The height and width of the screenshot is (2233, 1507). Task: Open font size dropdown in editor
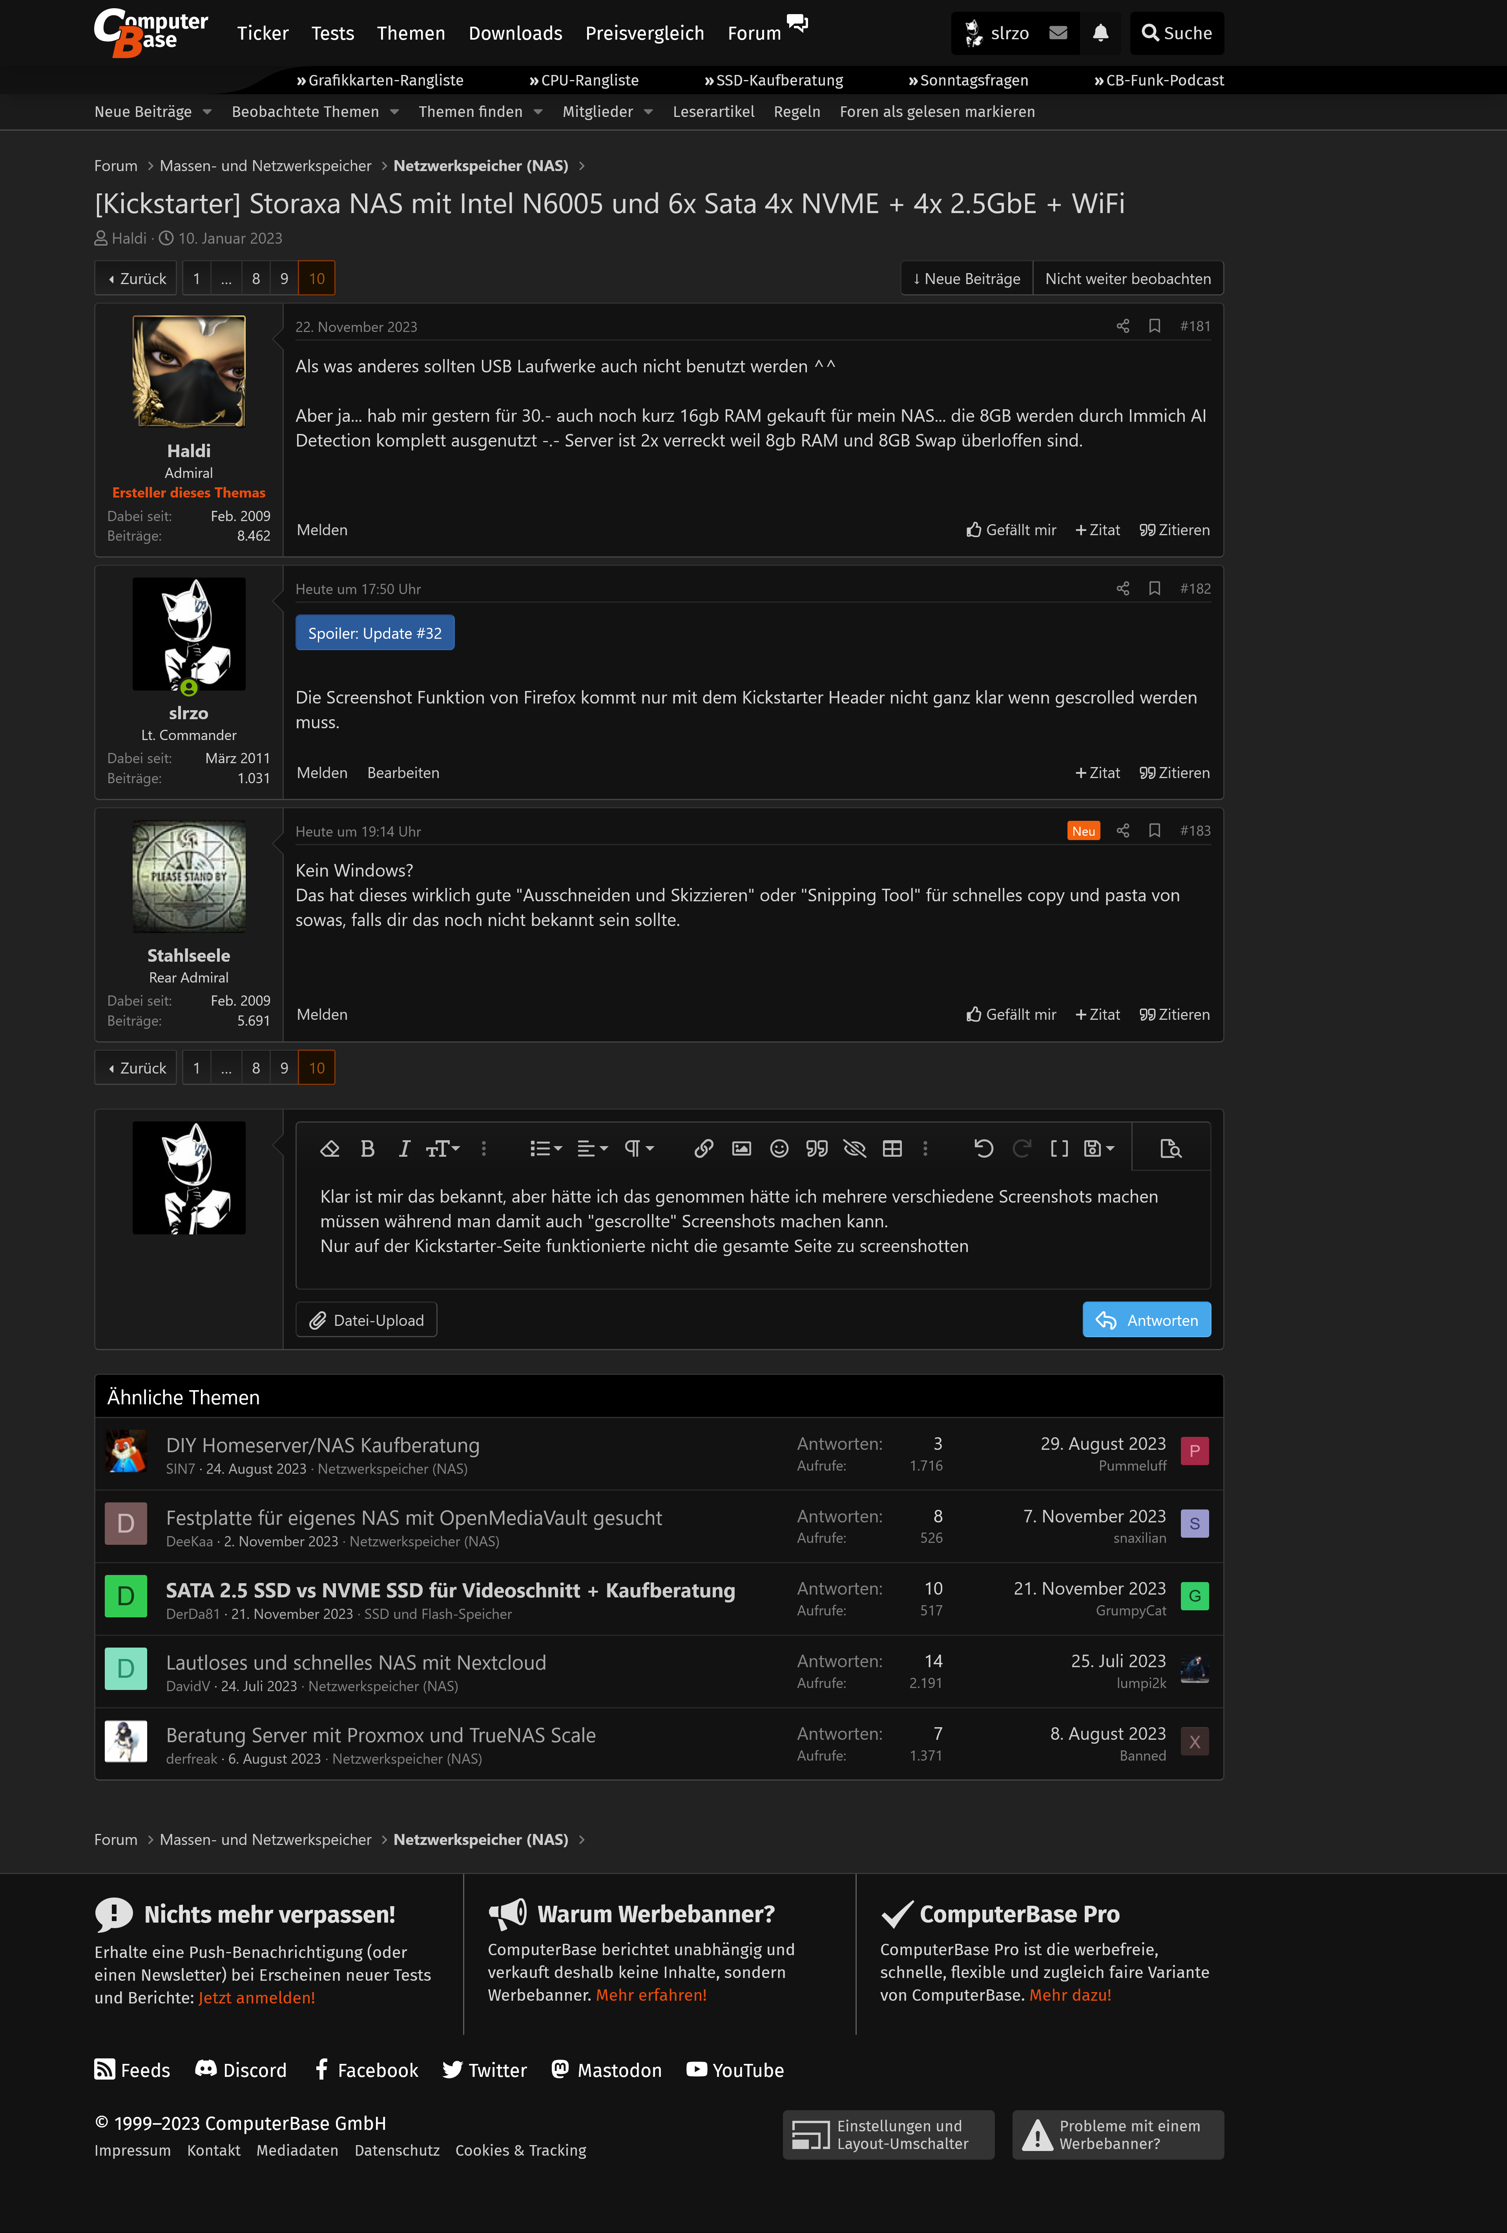(x=443, y=1148)
